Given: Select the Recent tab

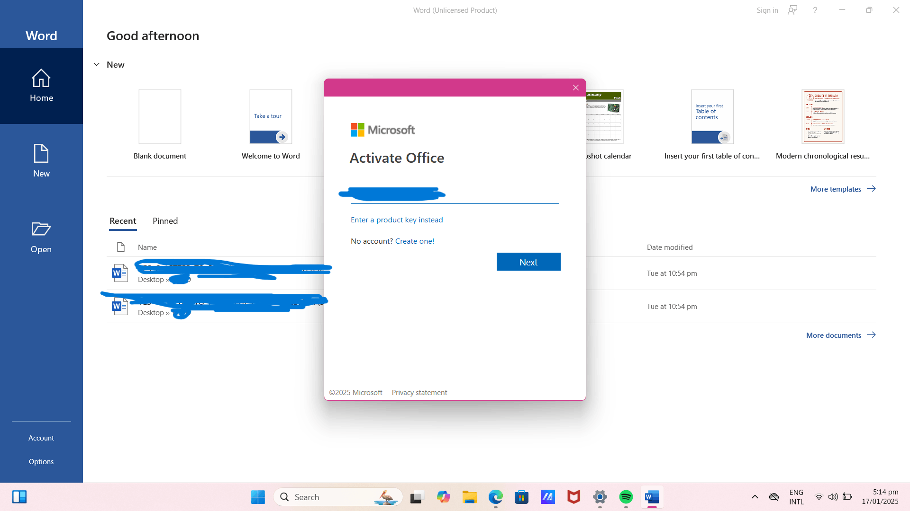Looking at the screenshot, I should pyautogui.click(x=123, y=221).
